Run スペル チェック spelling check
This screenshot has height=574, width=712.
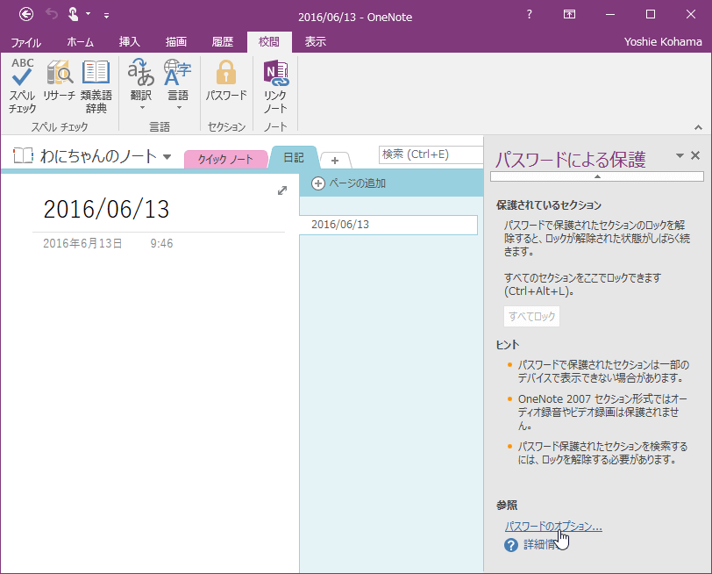[22, 86]
